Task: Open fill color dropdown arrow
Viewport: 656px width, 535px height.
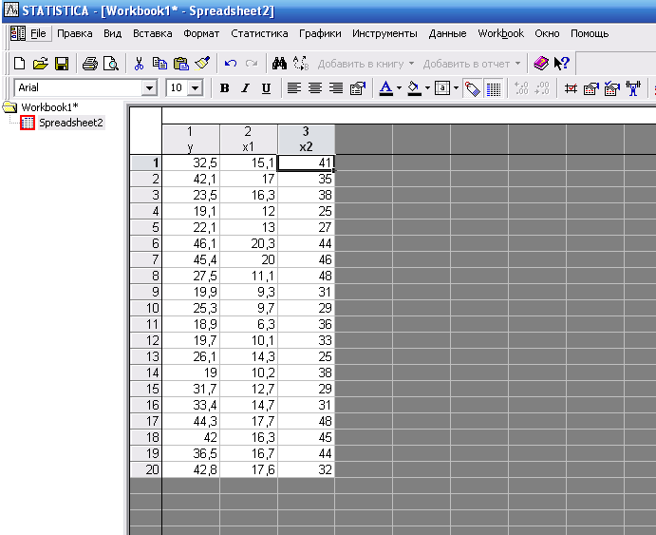Action: coord(427,88)
